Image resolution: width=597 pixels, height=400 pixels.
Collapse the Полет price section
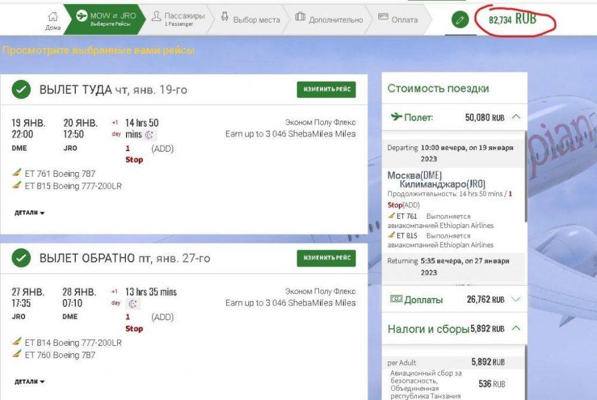click(516, 117)
